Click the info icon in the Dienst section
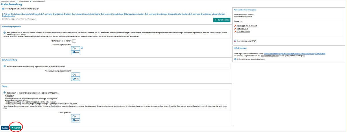The height and width of the screenshot is (132, 347). click(5, 93)
